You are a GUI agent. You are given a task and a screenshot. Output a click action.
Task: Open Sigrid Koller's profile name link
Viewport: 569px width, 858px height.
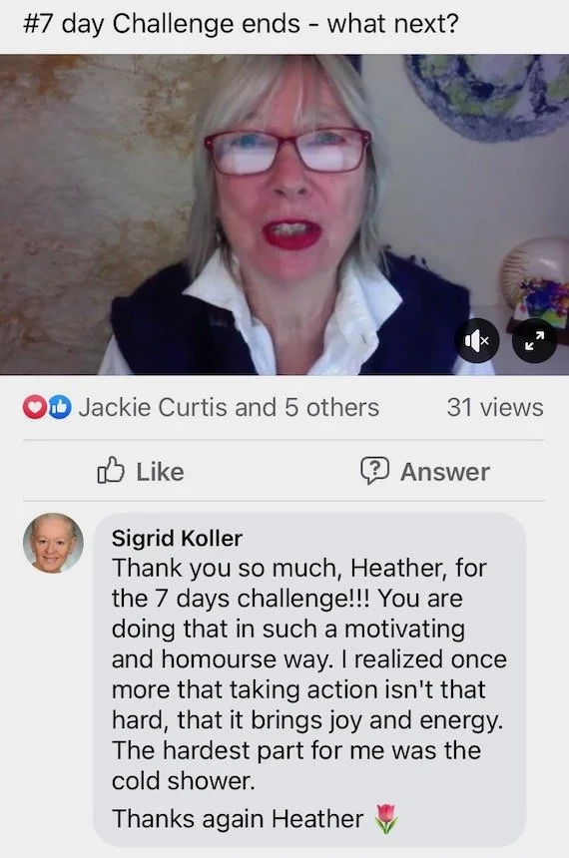177,539
